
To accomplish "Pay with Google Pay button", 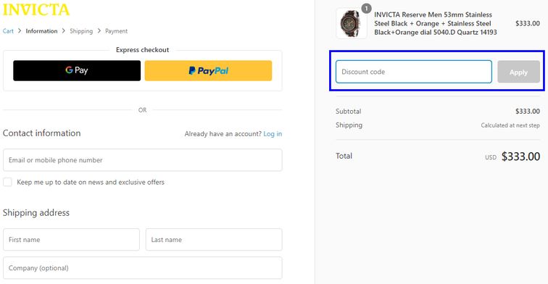I will (x=77, y=70).
